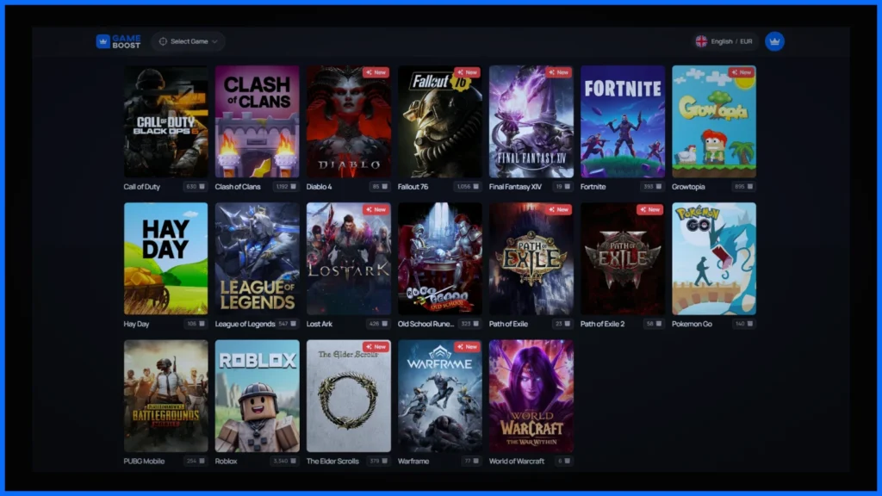Click the New badge on Fallout 76
882x496 pixels.
click(x=467, y=72)
